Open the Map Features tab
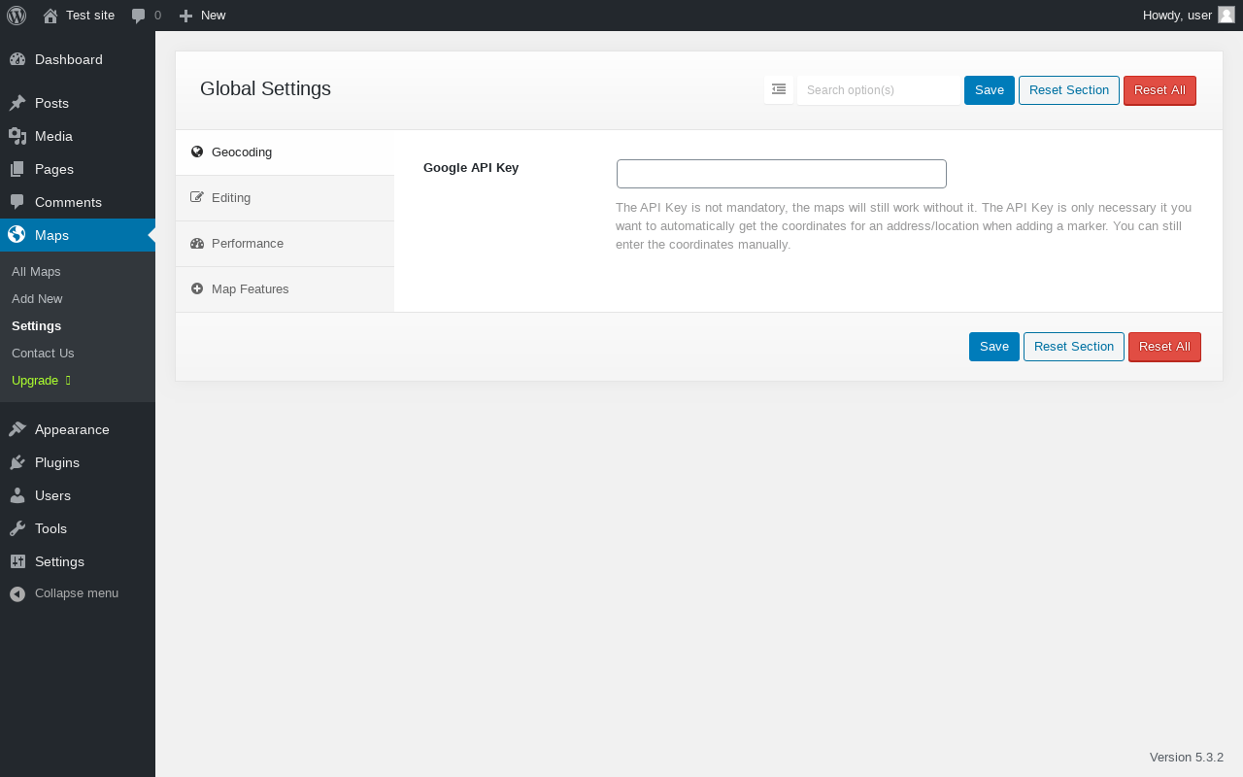Viewport: 1243px width, 777px height. pos(250,289)
